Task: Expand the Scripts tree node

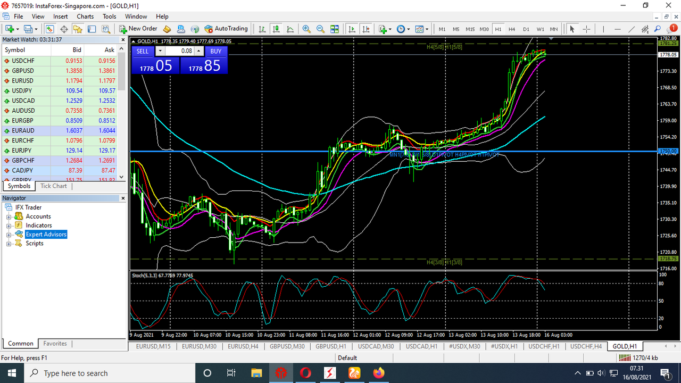Action: (x=9, y=244)
